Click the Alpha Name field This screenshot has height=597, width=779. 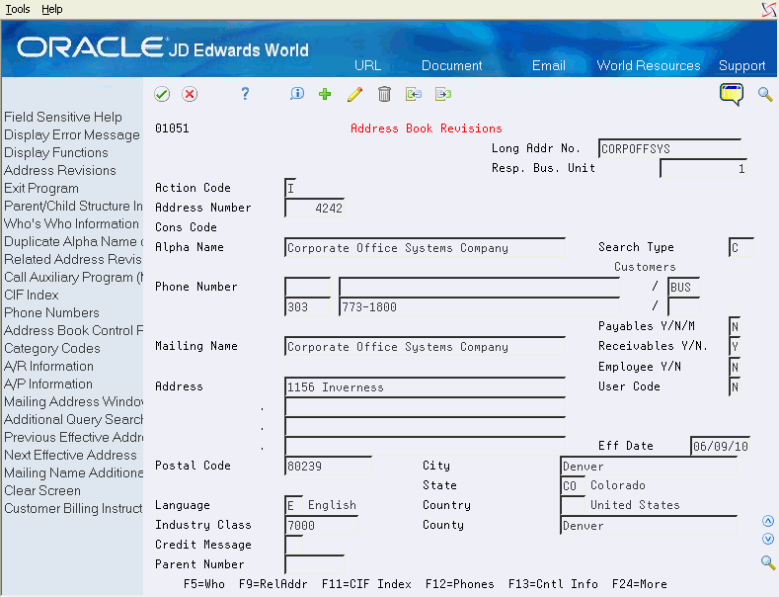point(425,248)
